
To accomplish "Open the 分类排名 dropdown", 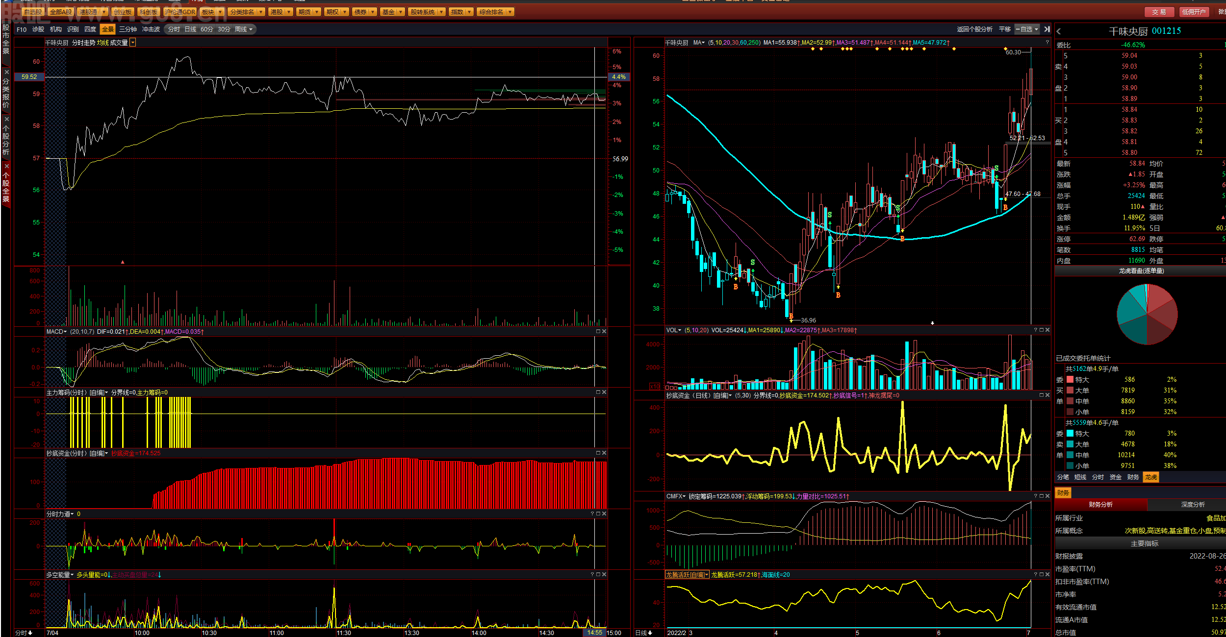I will tap(246, 12).
